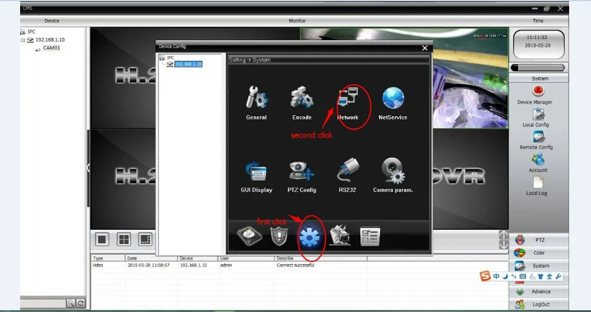Select the blue gear System settings icon
The width and height of the screenshot is (591, 312).
coord(310,238)
